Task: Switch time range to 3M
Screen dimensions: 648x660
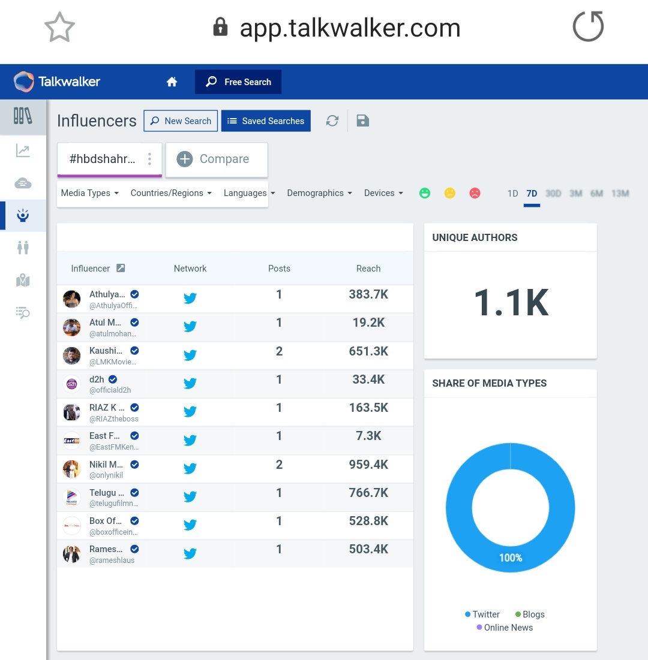Action: (575, 194)
